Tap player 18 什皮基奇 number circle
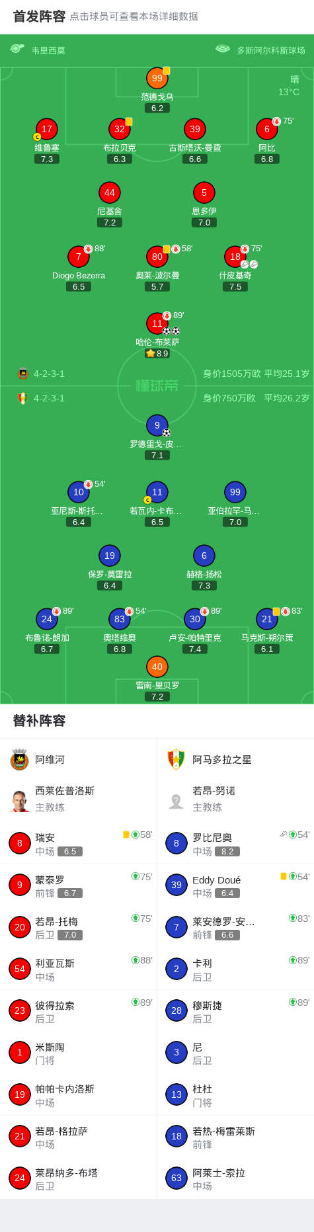This screenshot has width=314, height=1232. [x=235, y=257]
